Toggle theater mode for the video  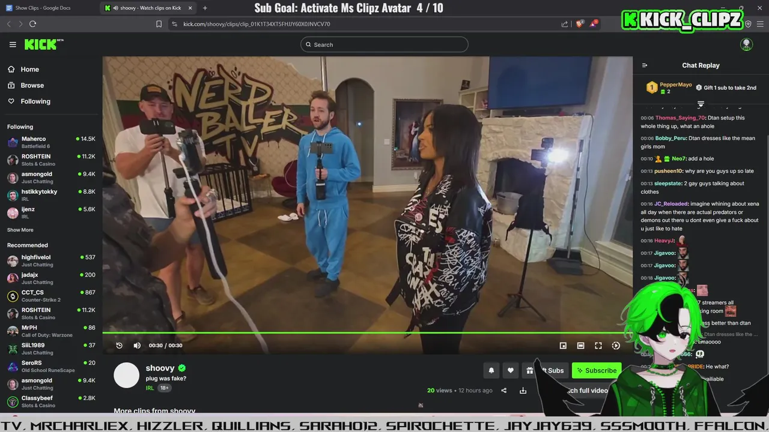pos(580,346)
